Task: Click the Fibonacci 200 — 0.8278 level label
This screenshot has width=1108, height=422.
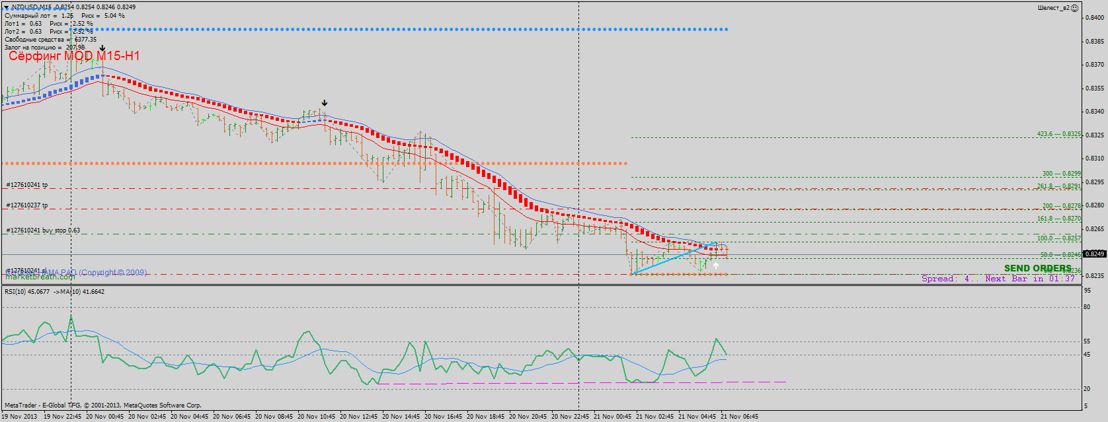Action: coord(1062,206)
